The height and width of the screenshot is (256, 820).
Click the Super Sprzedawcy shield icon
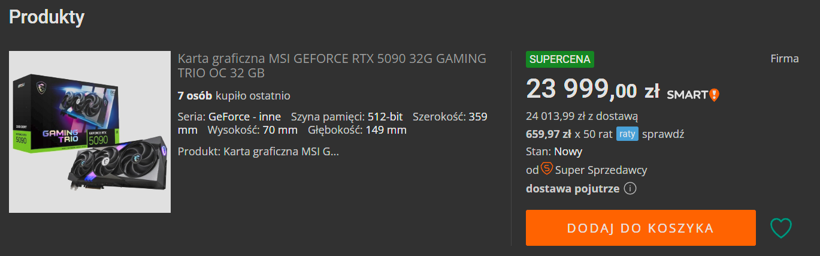(x=546, y=169)
